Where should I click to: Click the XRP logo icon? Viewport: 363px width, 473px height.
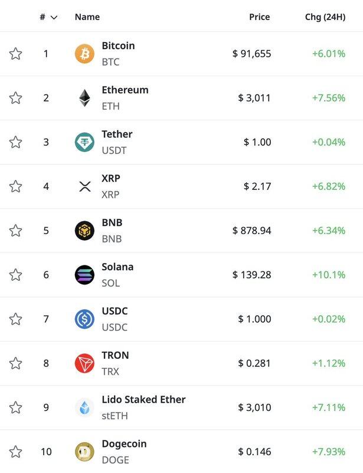pos(84,186)
